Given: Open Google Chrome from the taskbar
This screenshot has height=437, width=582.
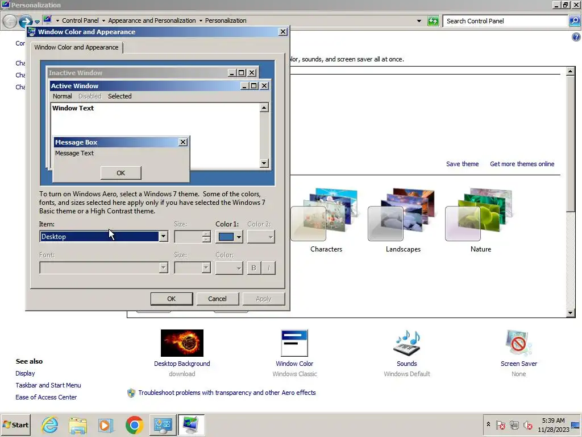Looking at the screenshot, I should (134, 424).
